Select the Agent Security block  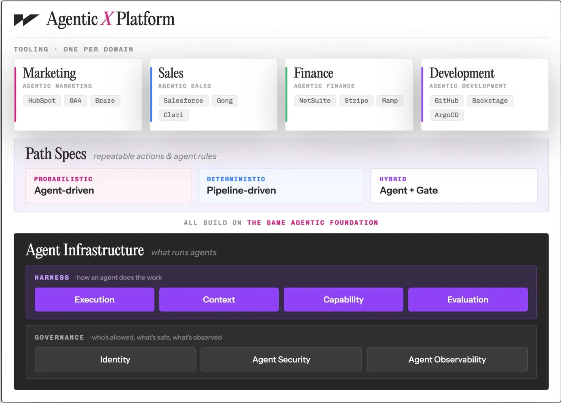(x=281, y=359)
